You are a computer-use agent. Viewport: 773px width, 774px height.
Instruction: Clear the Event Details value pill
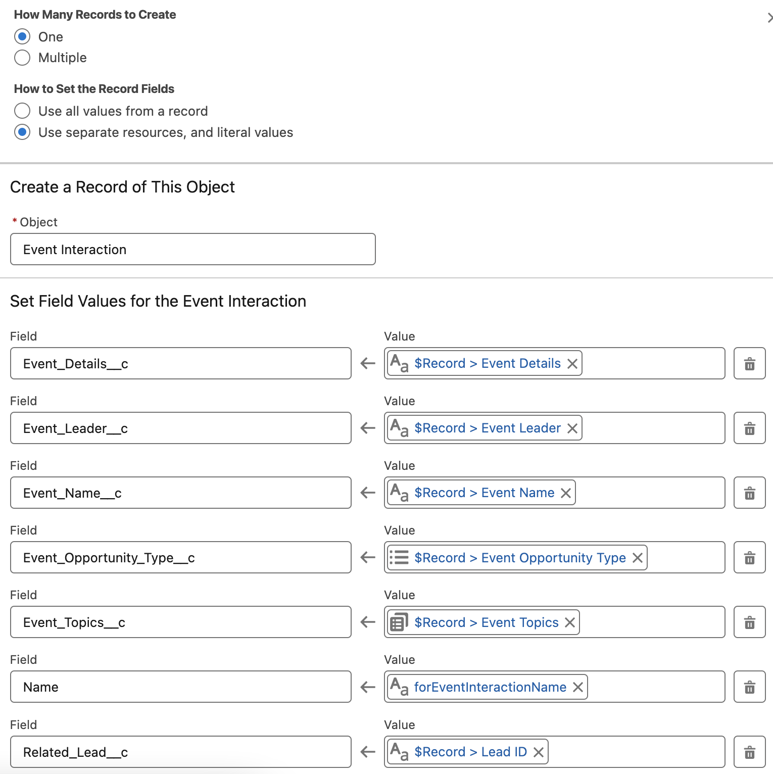pyautogui.click(x=572, y=364)
